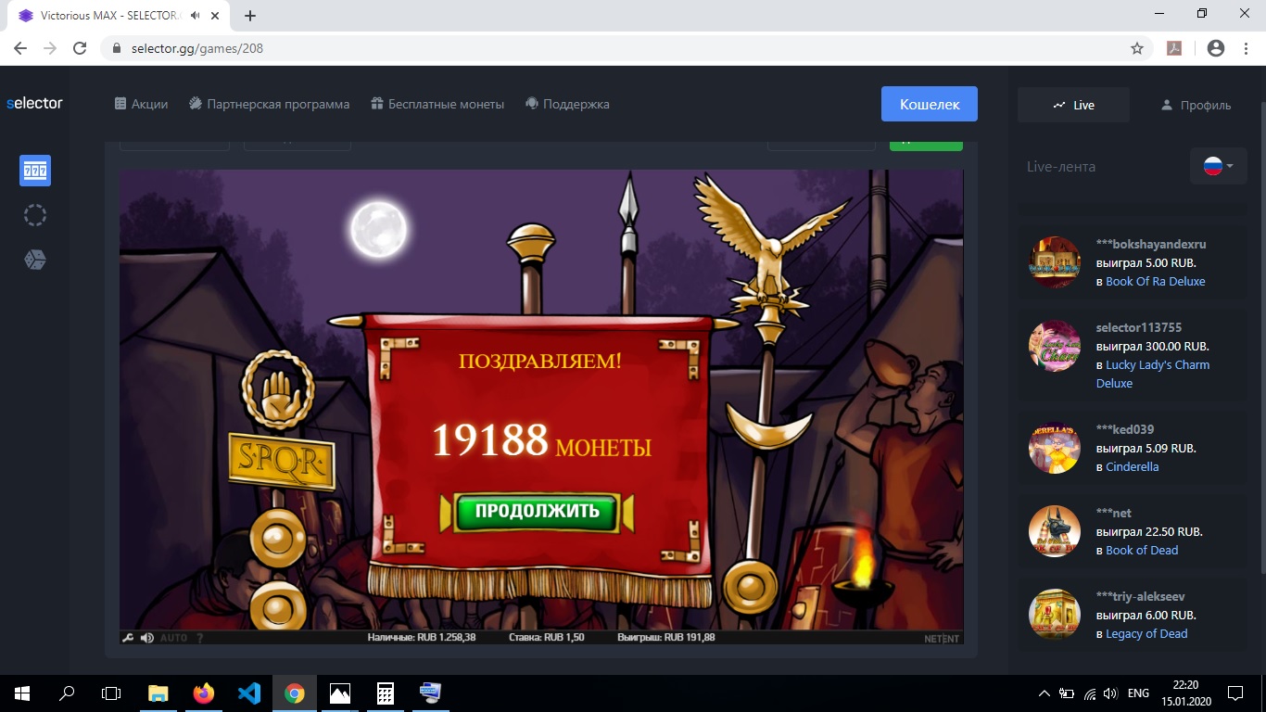This screenshot has height=712, width=1266.
Task: Click the green ПРОДОЛЖИТЬ button
Action: pyautogui.click(x=538, y=511)
